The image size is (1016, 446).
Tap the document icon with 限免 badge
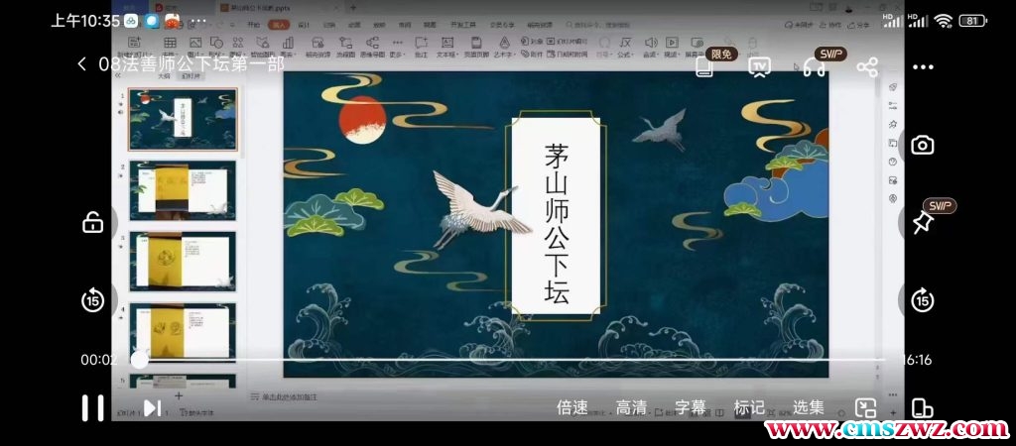[x=704, y=66]
